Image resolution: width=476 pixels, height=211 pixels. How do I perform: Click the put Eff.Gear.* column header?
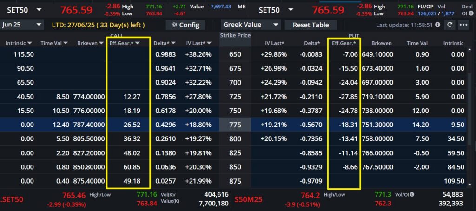click(344, 43)
